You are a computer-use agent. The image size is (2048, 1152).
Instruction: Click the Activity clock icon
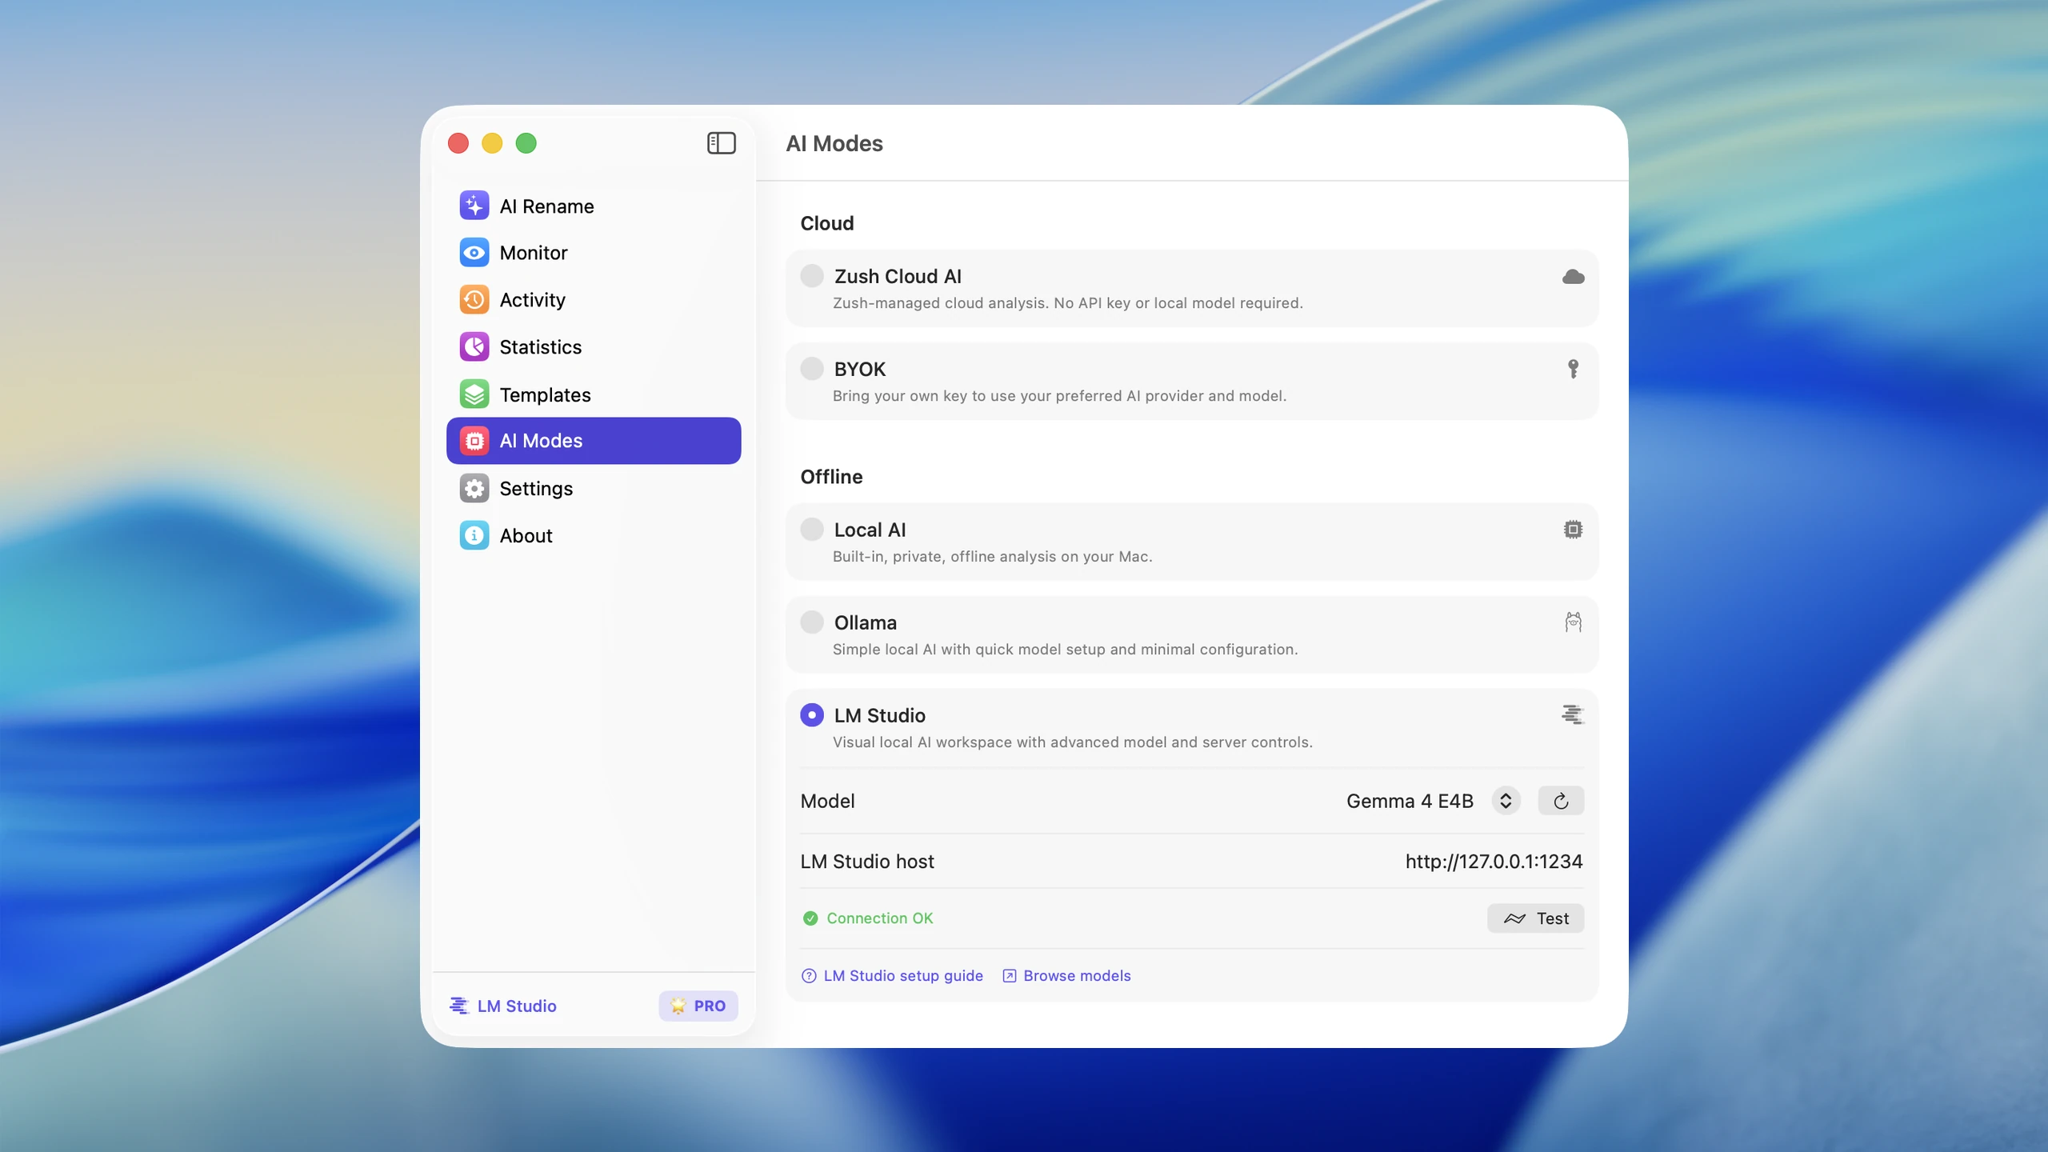click(x=474, y=300)
